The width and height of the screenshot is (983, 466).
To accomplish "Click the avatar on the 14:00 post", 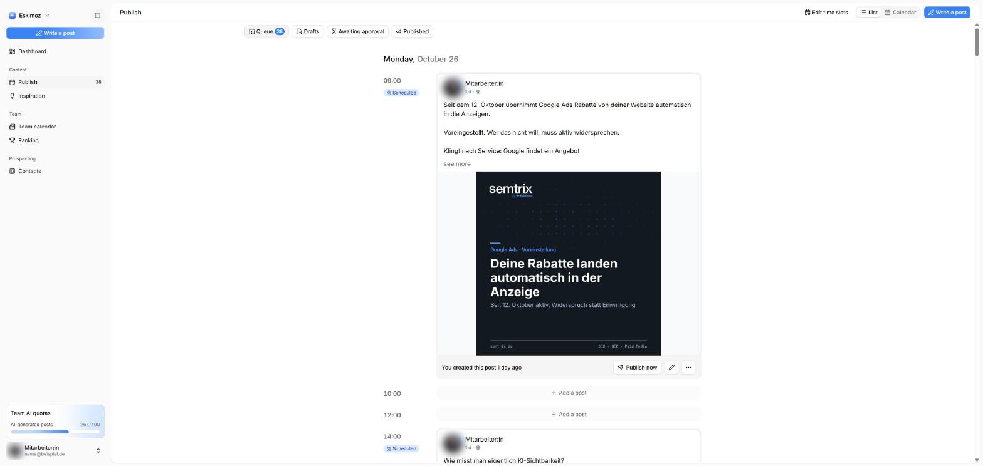I will [x=453, y=443].
